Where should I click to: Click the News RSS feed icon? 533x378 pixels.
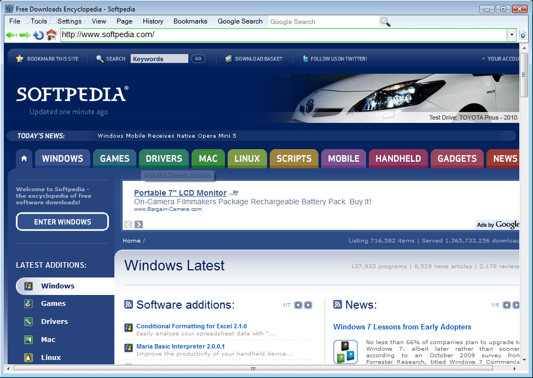(338, 304)
